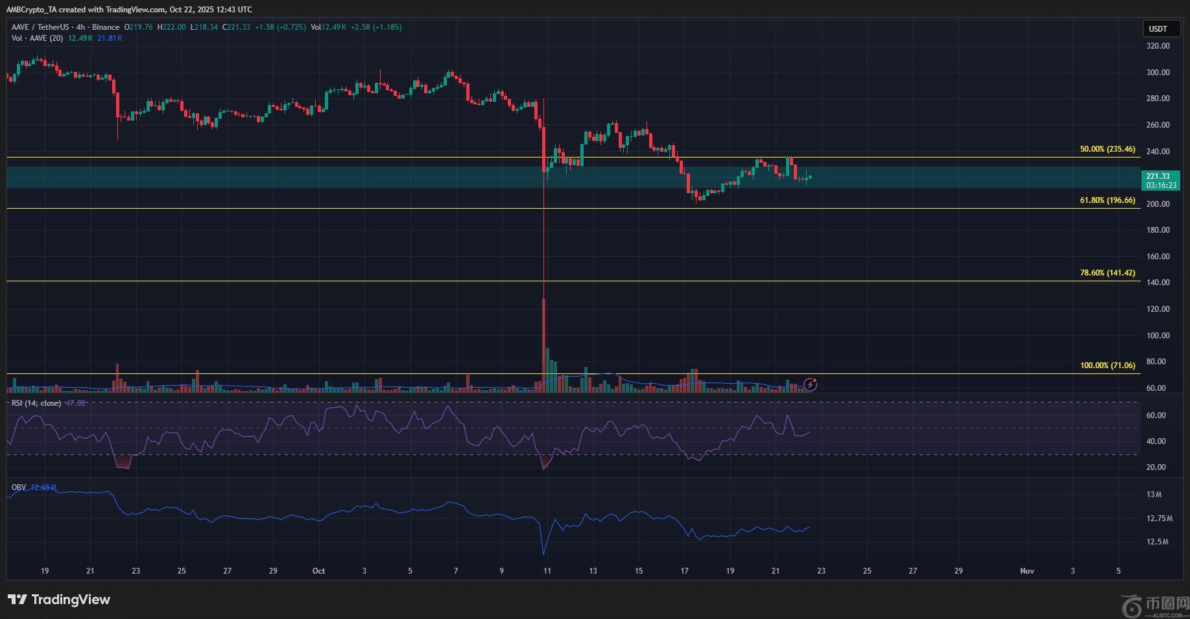
Task: Click the Oct label on the date axis
Action: 318,571
